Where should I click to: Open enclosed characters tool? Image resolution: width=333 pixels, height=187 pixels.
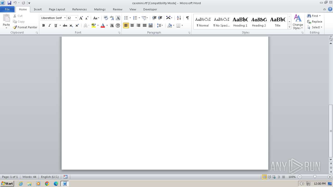click(x=118, y=25)
